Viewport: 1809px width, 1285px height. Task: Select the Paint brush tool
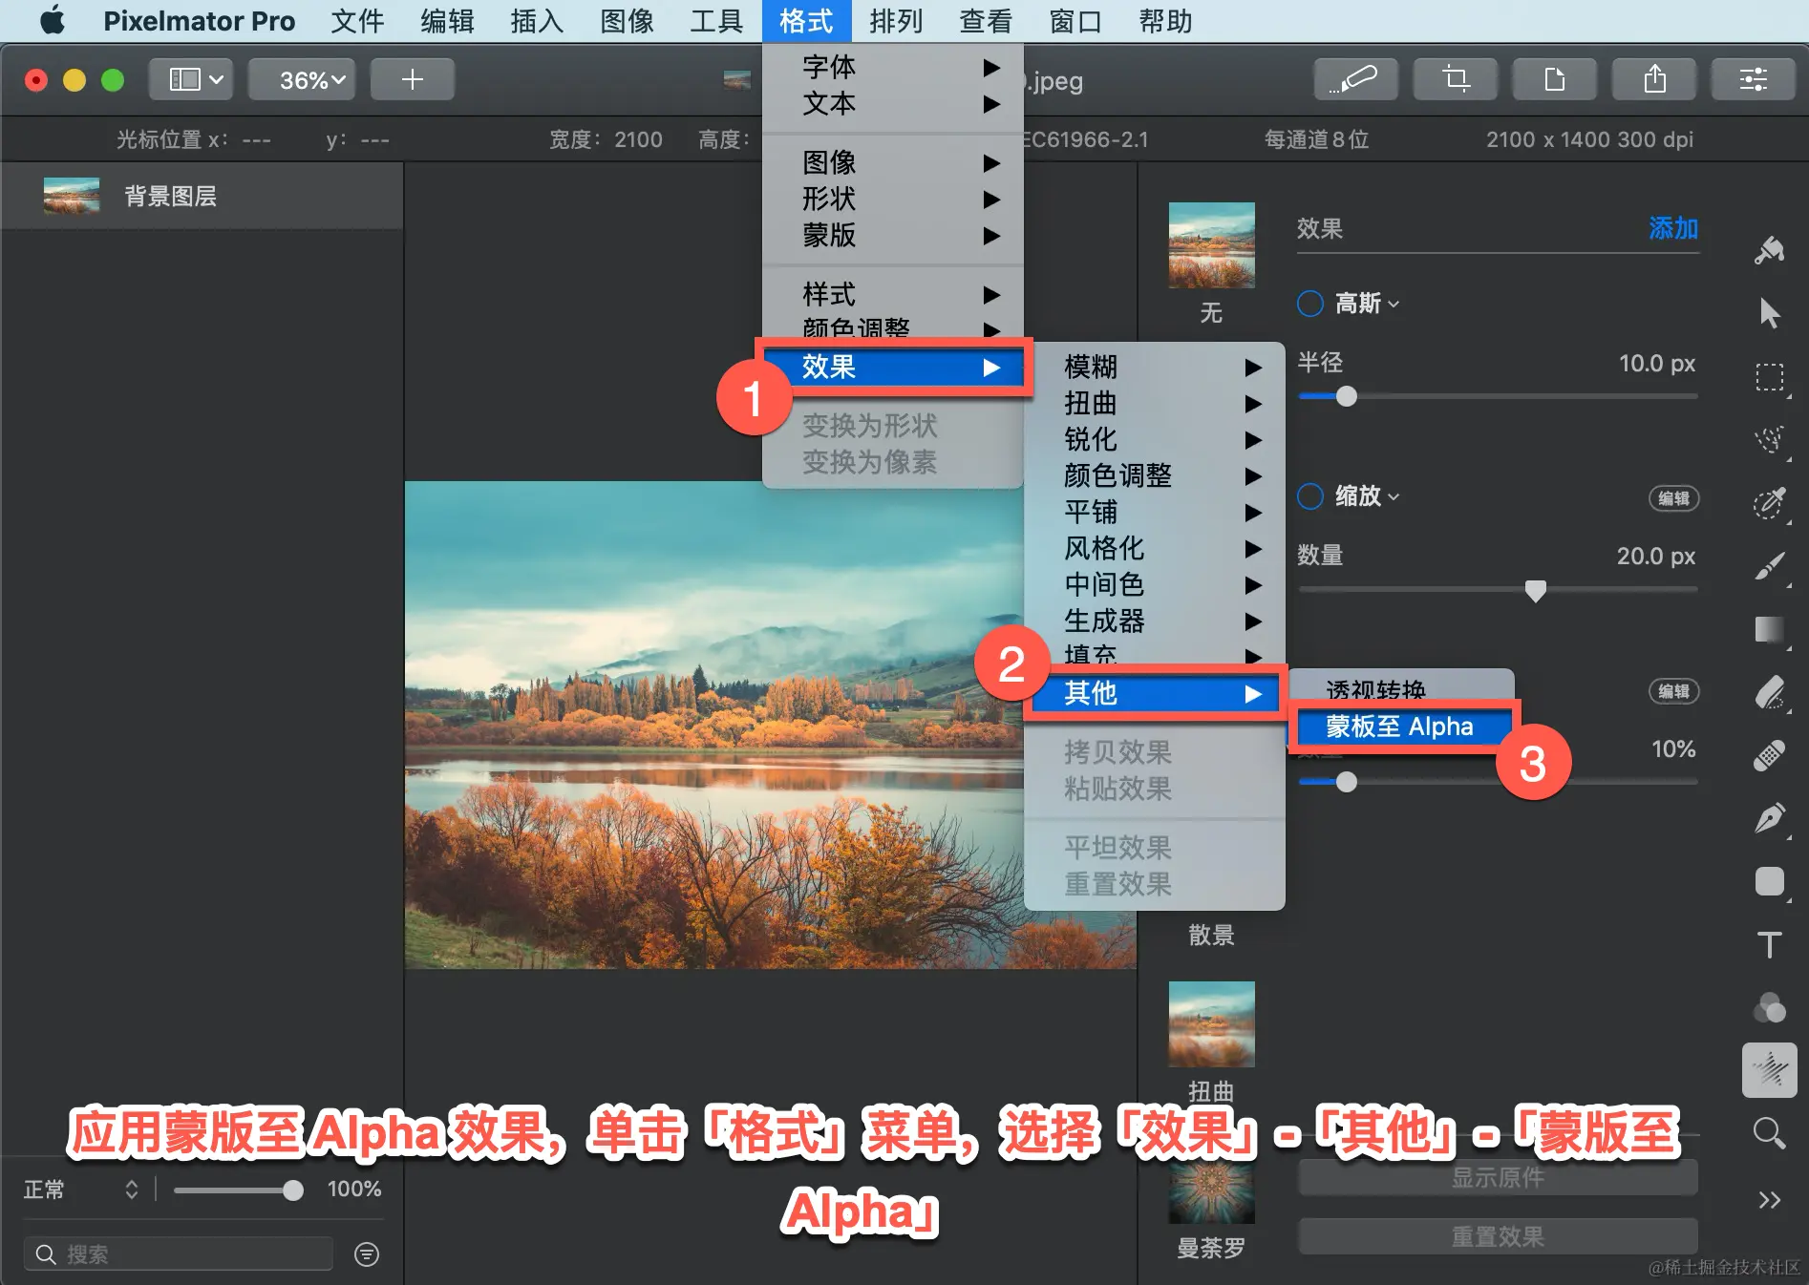pyautogui.click(x=1769, y=566)
